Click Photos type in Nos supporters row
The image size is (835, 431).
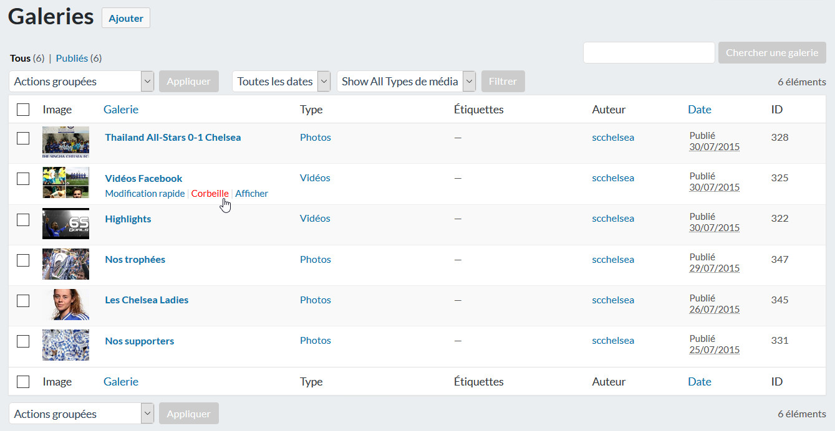(316, 340)
